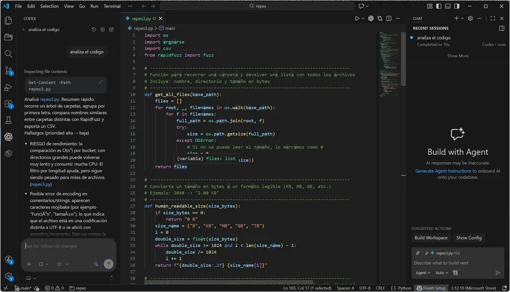Customize layout from the title bar
Viewport: 510px width, 292px height.
click(x=429, y=6)
